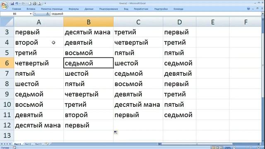Viewport: 265px width, 149px height.
Task: Select column D header
Action: tap(179, 22)
